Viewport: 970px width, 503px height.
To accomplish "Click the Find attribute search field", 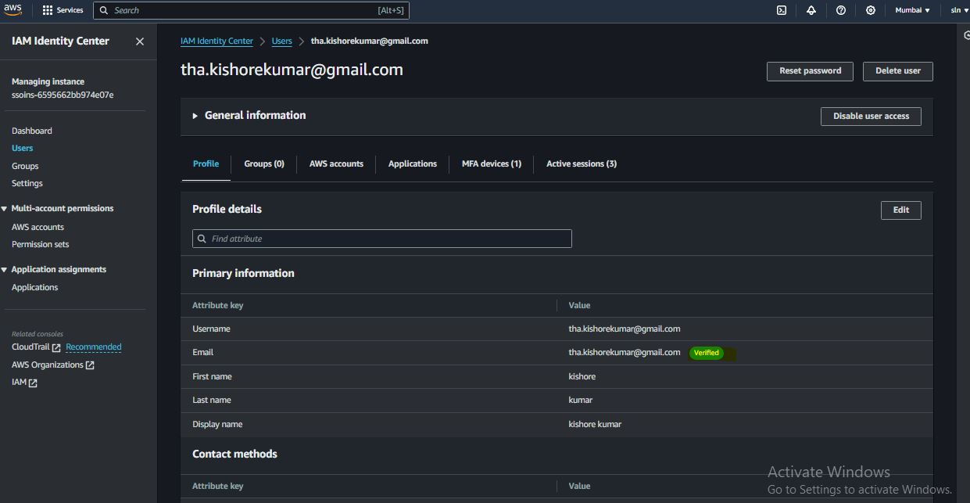I will [381, 239].
